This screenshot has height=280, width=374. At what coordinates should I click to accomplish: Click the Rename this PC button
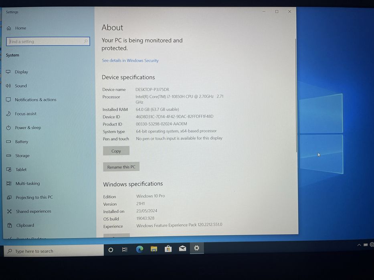click(121, 167)
